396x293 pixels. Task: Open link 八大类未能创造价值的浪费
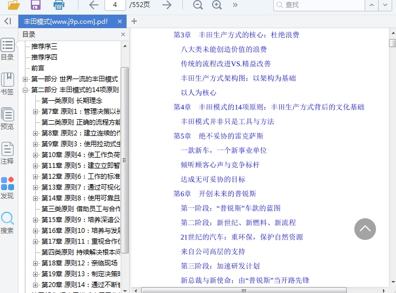(224, 49)
